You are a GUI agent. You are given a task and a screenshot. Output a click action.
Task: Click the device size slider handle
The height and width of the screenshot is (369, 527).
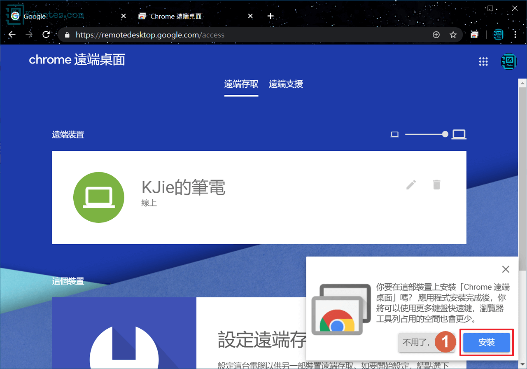click(x=445, y=134)
